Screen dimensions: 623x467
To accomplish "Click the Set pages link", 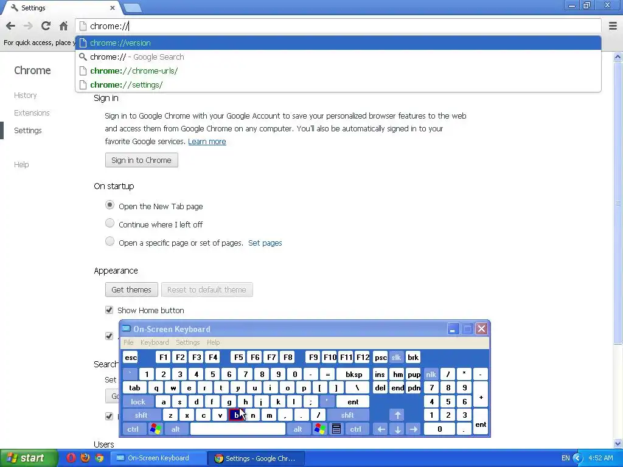I will (x=265, y=243).
